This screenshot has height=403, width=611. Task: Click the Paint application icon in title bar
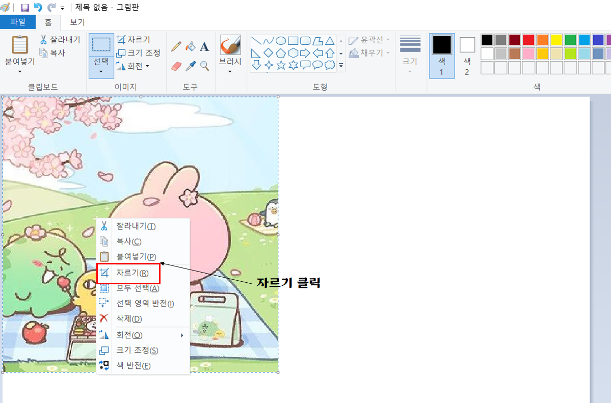click(5, 8)
